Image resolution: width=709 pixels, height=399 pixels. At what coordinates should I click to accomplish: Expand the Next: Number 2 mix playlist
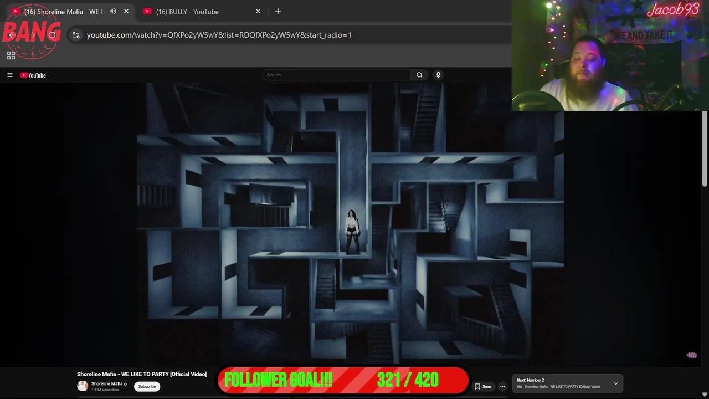click(x=615, y=383)
